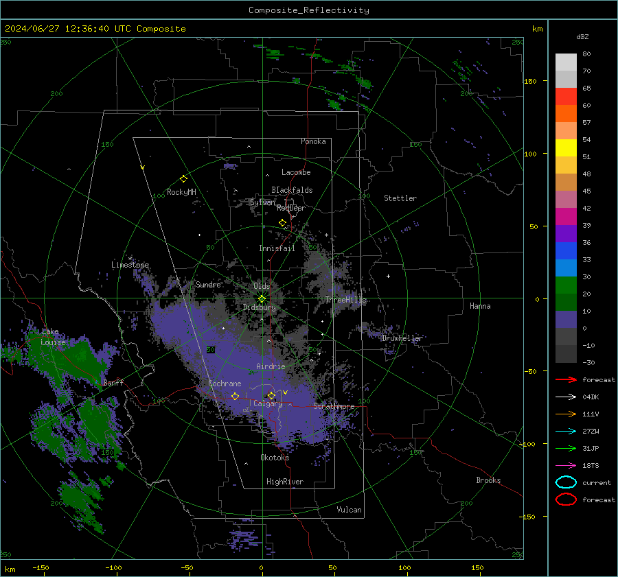Click the dBZ legend heading
This screenshot has height=577, width=618.
pyautogui.click(x=582, y=36)
